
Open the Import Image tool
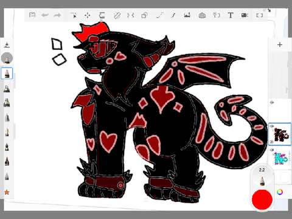(187, 15)
